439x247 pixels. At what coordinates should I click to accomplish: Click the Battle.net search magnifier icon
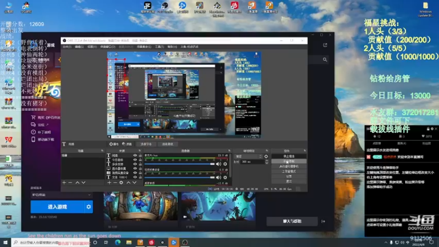point(325,59)
